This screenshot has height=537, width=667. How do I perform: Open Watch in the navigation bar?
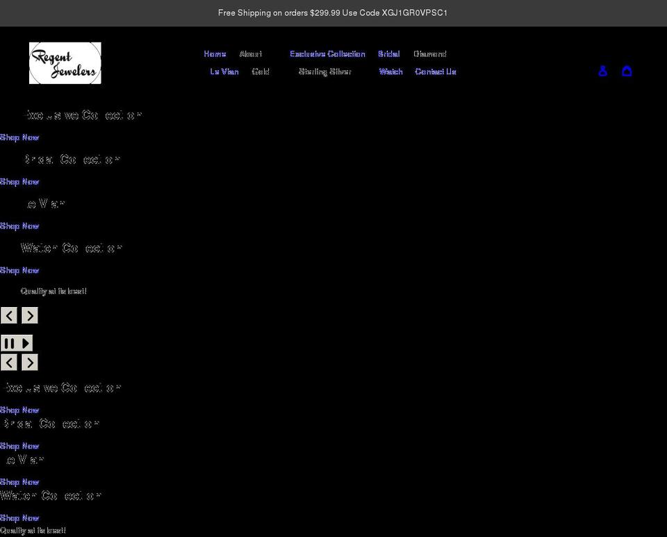(390, 72)
